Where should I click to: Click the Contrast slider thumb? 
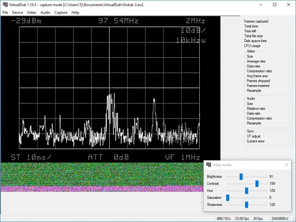257,184
